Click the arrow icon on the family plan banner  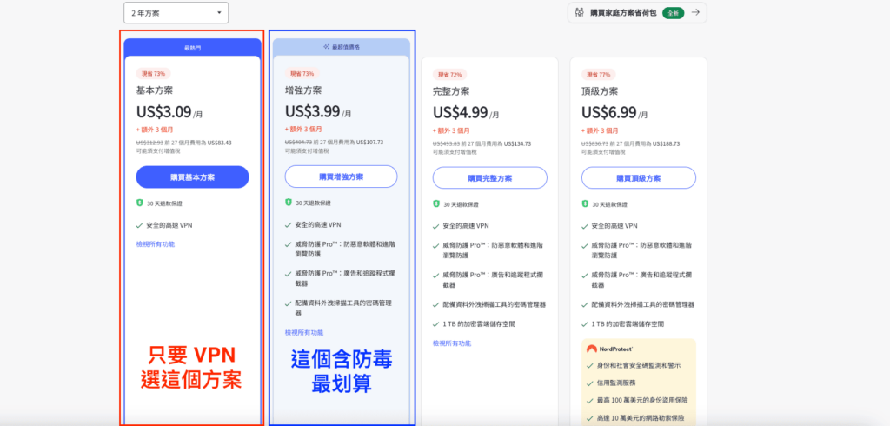click(695, 12)
